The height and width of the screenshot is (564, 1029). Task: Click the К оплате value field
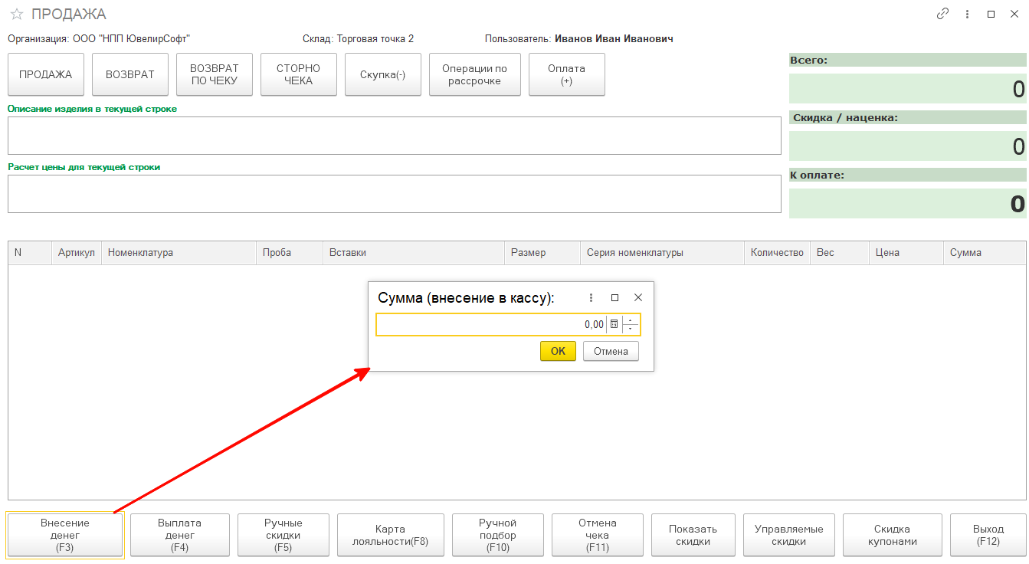[908, 203]
